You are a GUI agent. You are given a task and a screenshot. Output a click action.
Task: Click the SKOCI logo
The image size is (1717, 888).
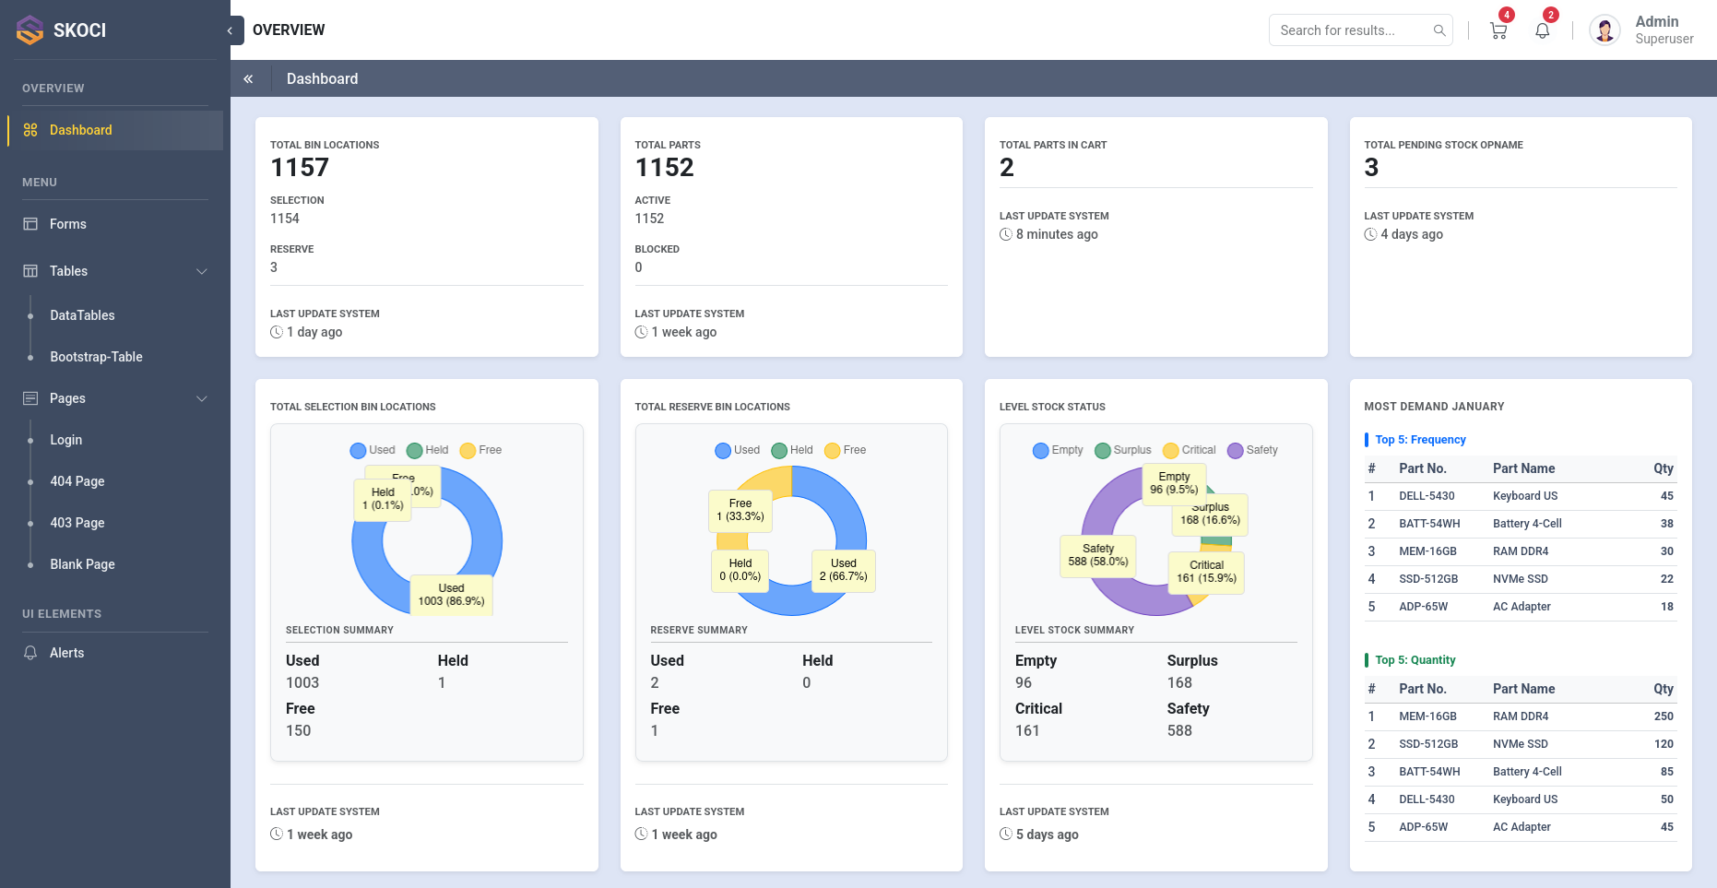pyautogui.click(x=30, y=30)
